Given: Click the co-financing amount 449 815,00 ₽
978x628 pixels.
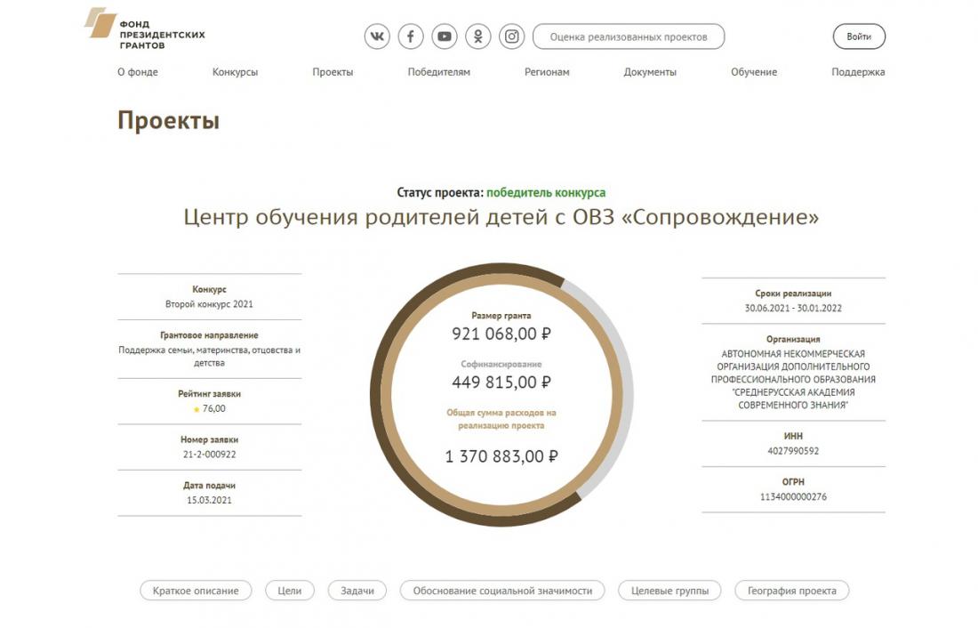Looking at the screenshot, I should click(x=501, y=382).
